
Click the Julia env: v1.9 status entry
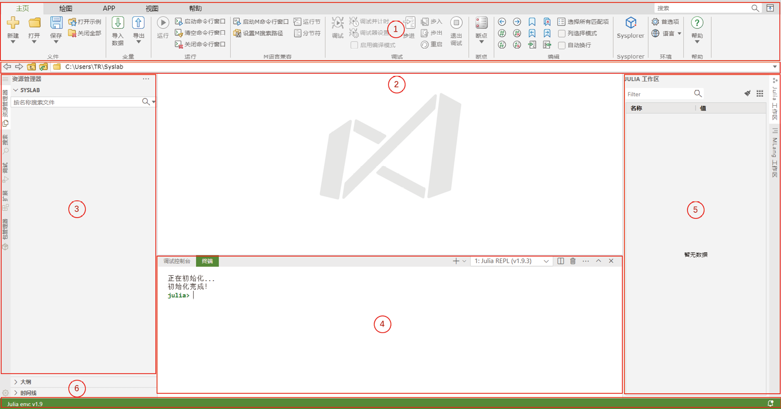pyautogui.click(x=25, y=404)
